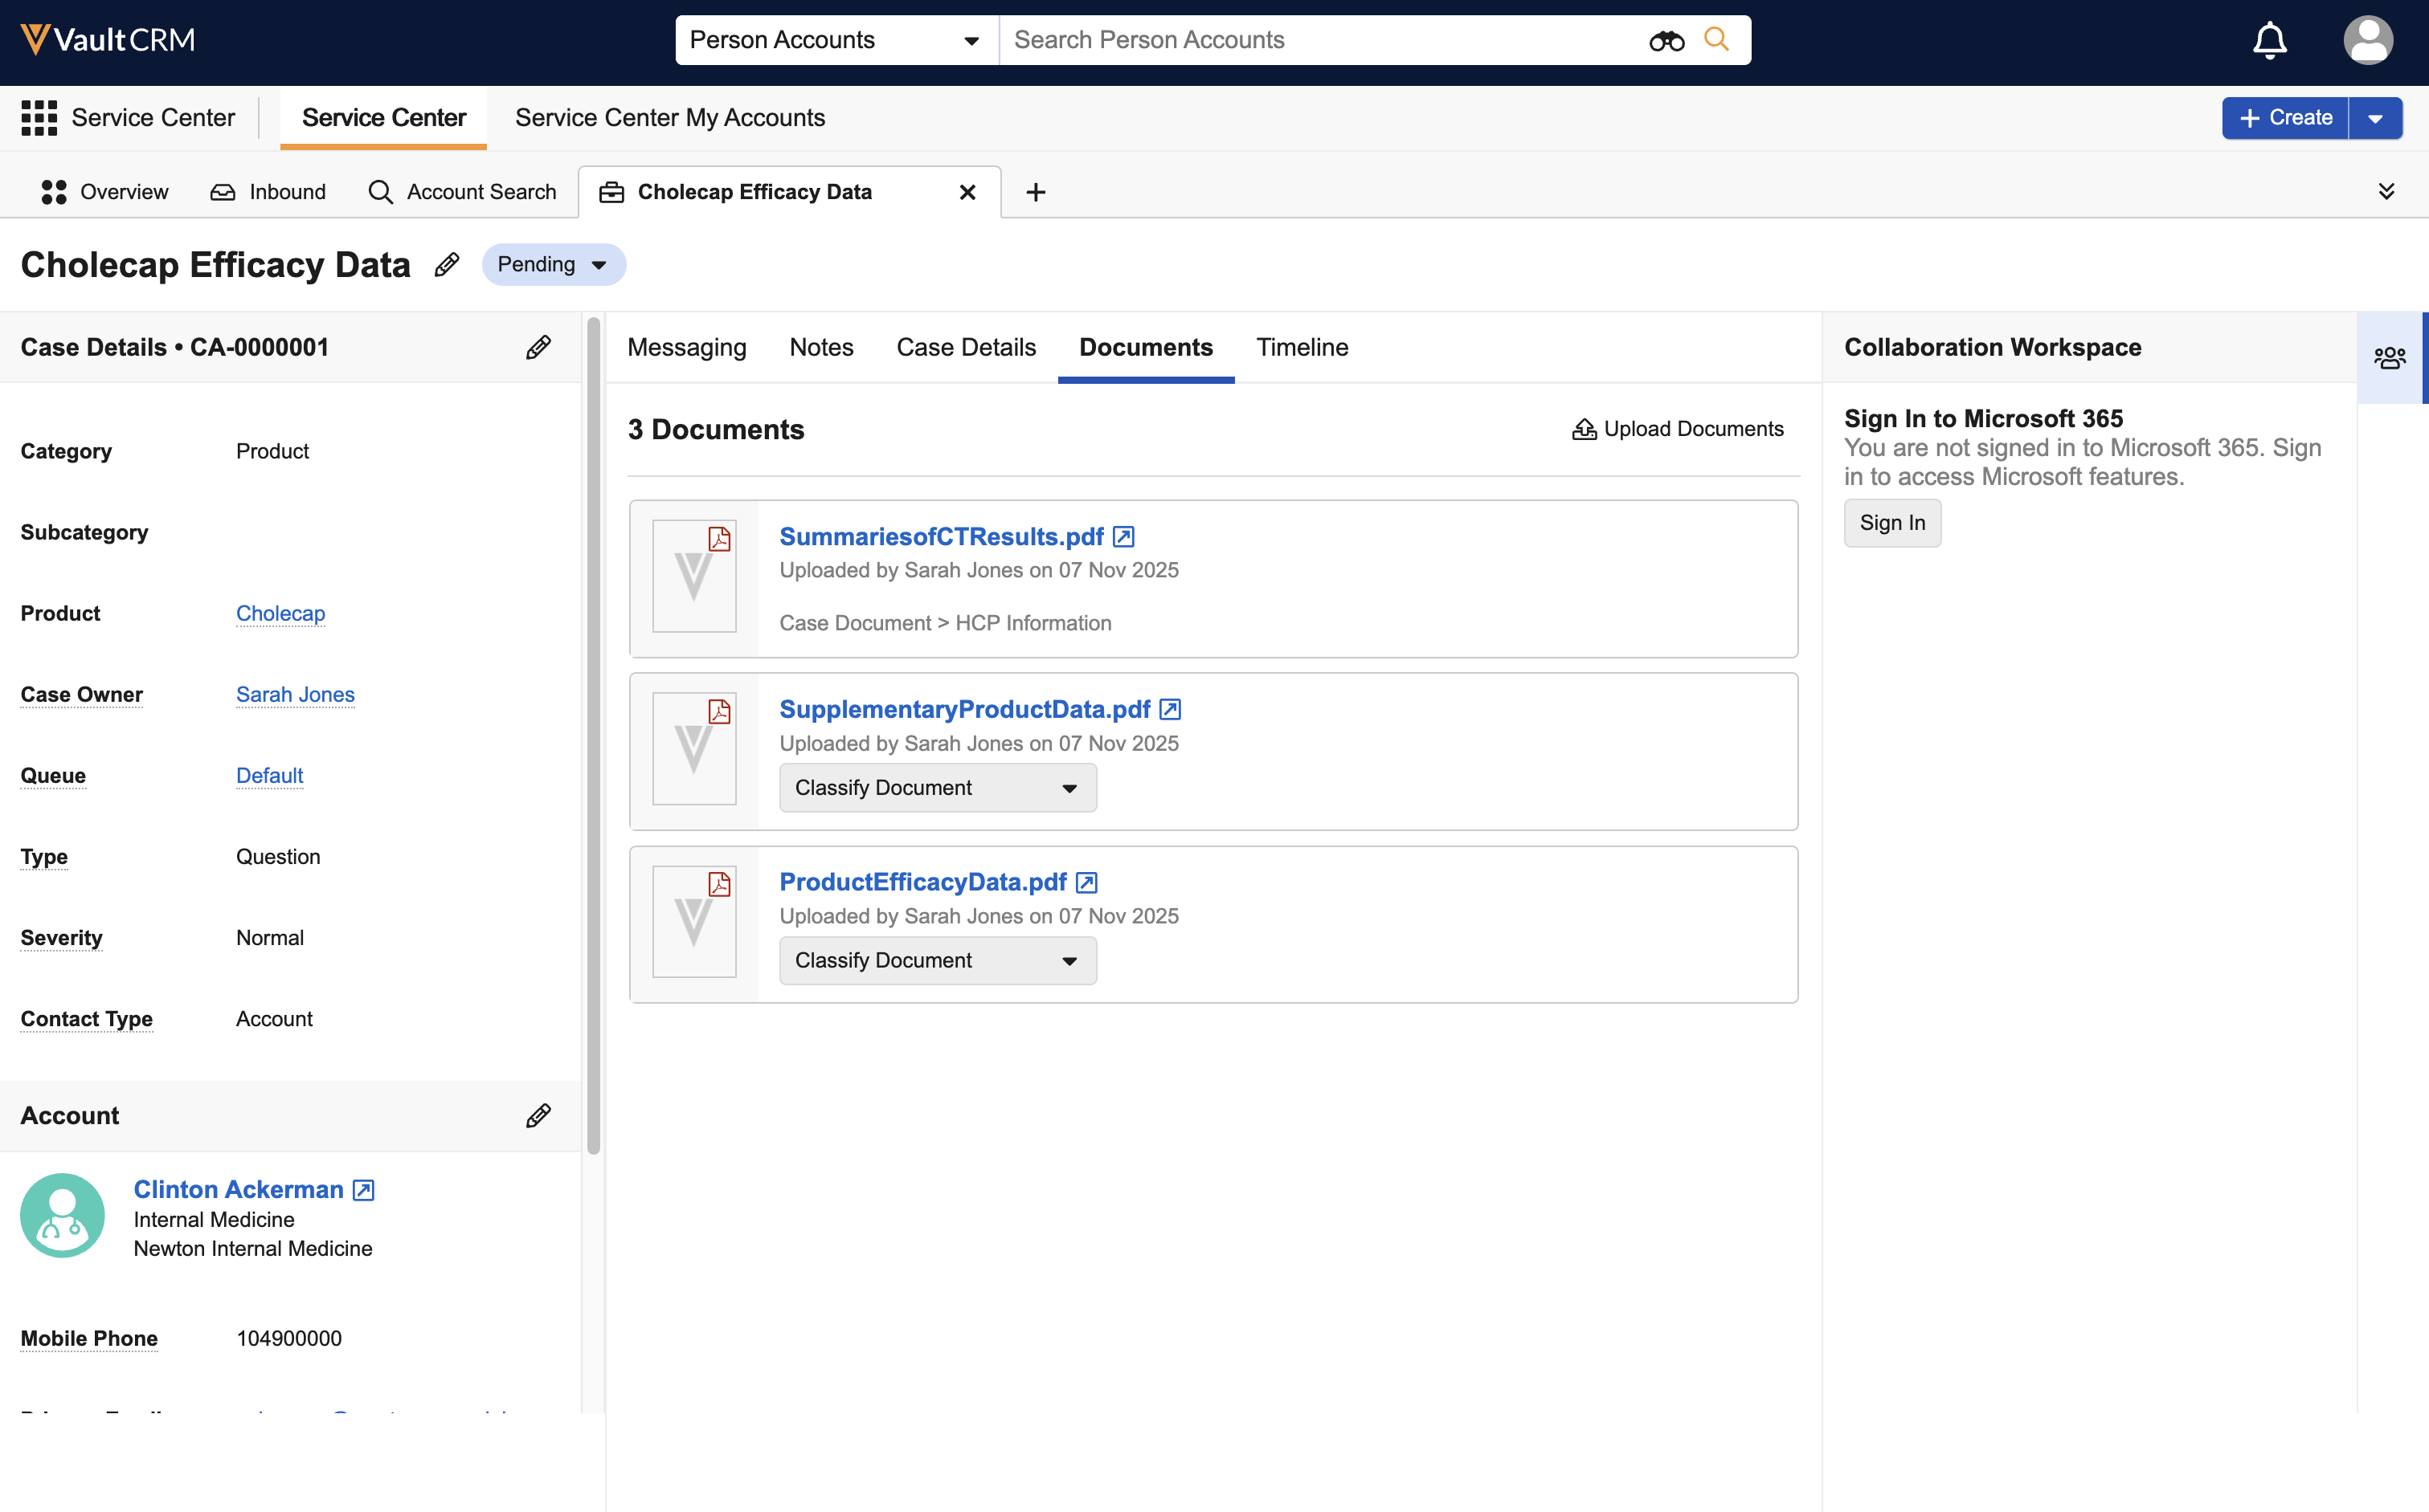Switch to the Timeline tab
This screenshot has width=2429, height=1512.
1302,348
